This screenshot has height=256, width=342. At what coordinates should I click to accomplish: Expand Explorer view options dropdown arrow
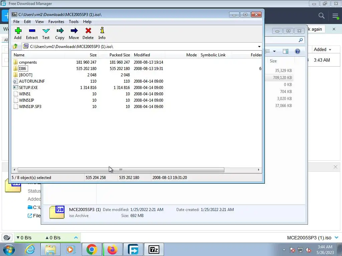click(x=275, y=51)
